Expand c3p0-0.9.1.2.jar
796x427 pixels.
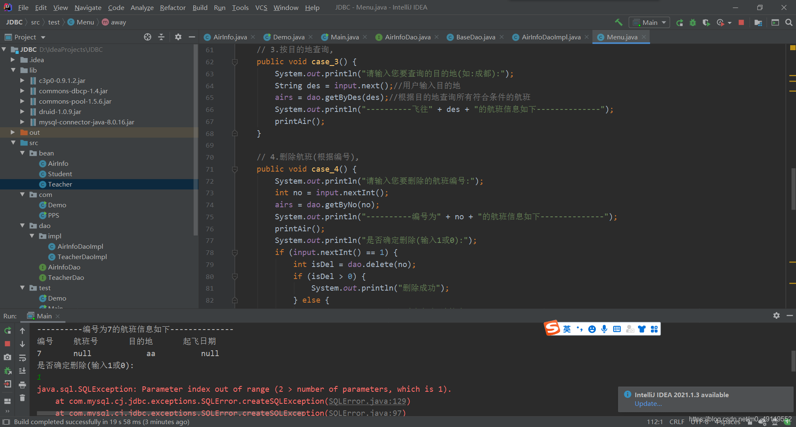[x=22, y=80]
